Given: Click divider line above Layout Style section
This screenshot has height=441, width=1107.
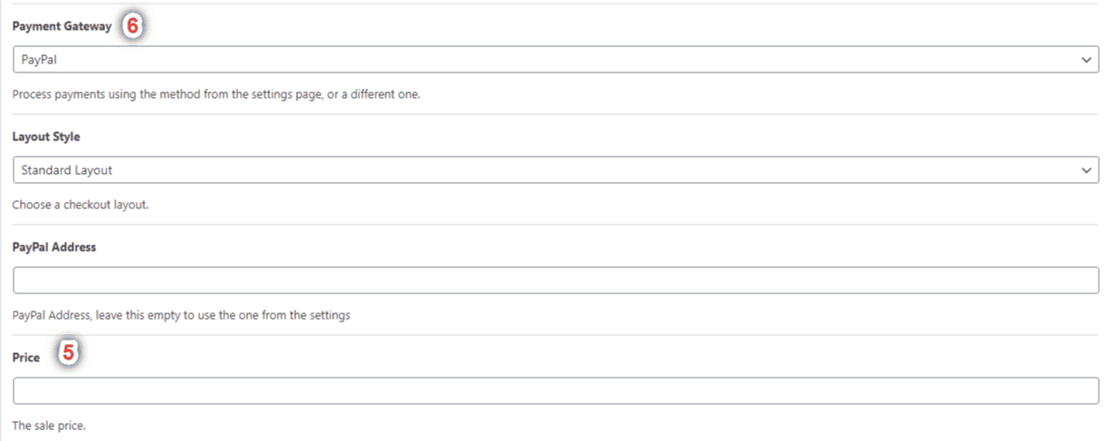Looking at the screenshot, I should 556,114.
